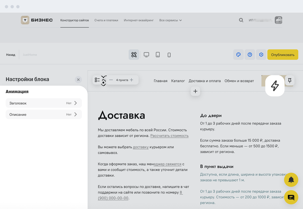Open the help question mark icon
Viewport: 303px width, 209px height.
point(250,55)
